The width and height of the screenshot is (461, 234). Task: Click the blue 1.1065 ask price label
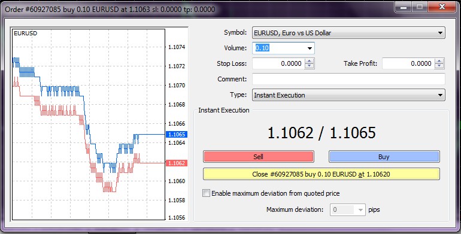(177, 134)
